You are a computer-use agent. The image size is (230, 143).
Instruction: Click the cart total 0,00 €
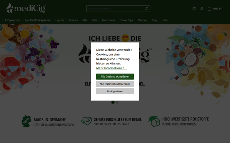pos(217,9)
